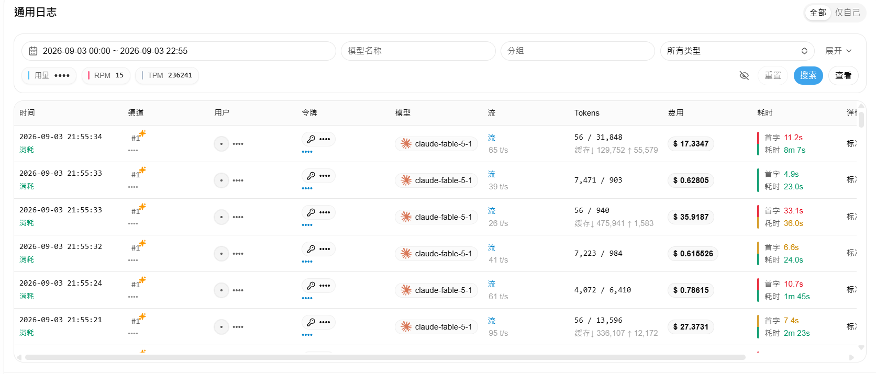876x374 pixels.
Task: Click the sparkle channel icon in first row
Action: [142, 133]
